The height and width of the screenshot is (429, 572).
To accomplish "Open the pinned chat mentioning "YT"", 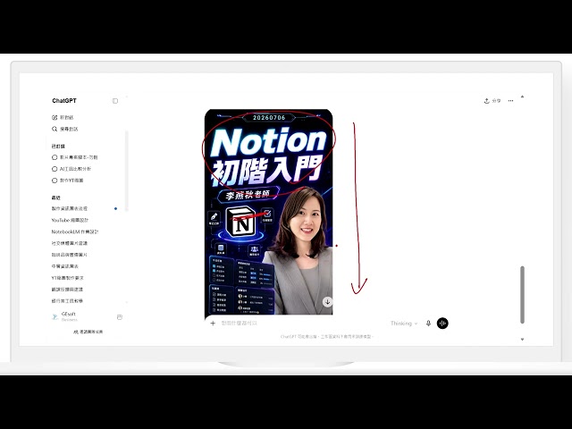I will [68, 181].
